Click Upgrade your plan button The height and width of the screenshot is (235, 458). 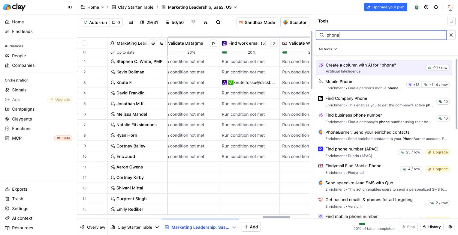click(386, 7)
